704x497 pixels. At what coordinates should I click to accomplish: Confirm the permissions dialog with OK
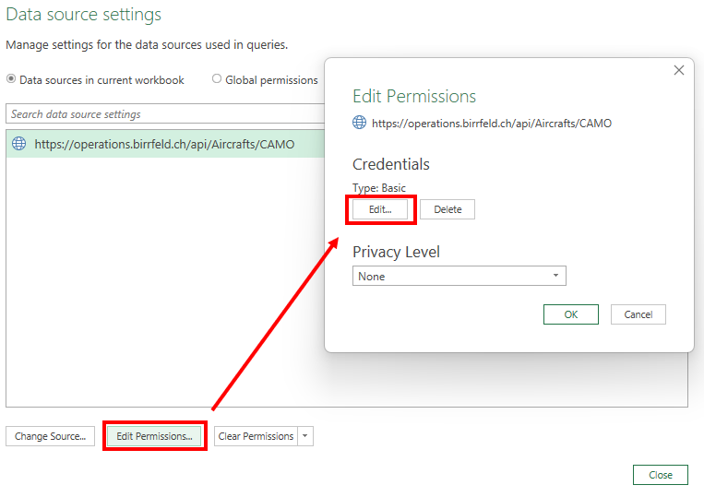pos(571,314)
